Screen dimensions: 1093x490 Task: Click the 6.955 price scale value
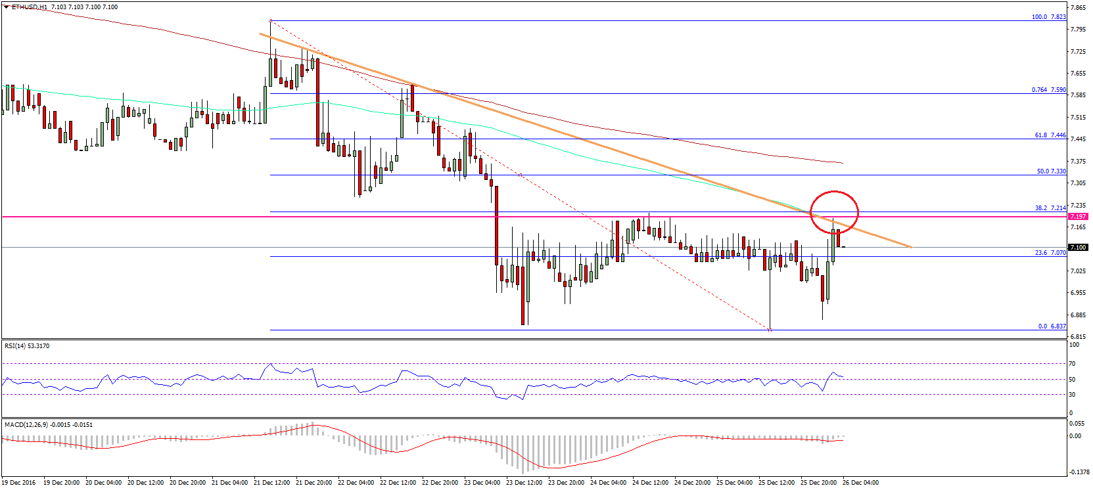coord(1078,293)
